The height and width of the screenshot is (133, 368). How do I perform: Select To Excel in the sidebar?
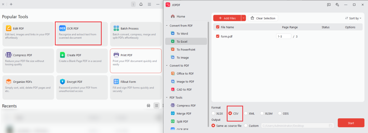click(x=186, y=42)
